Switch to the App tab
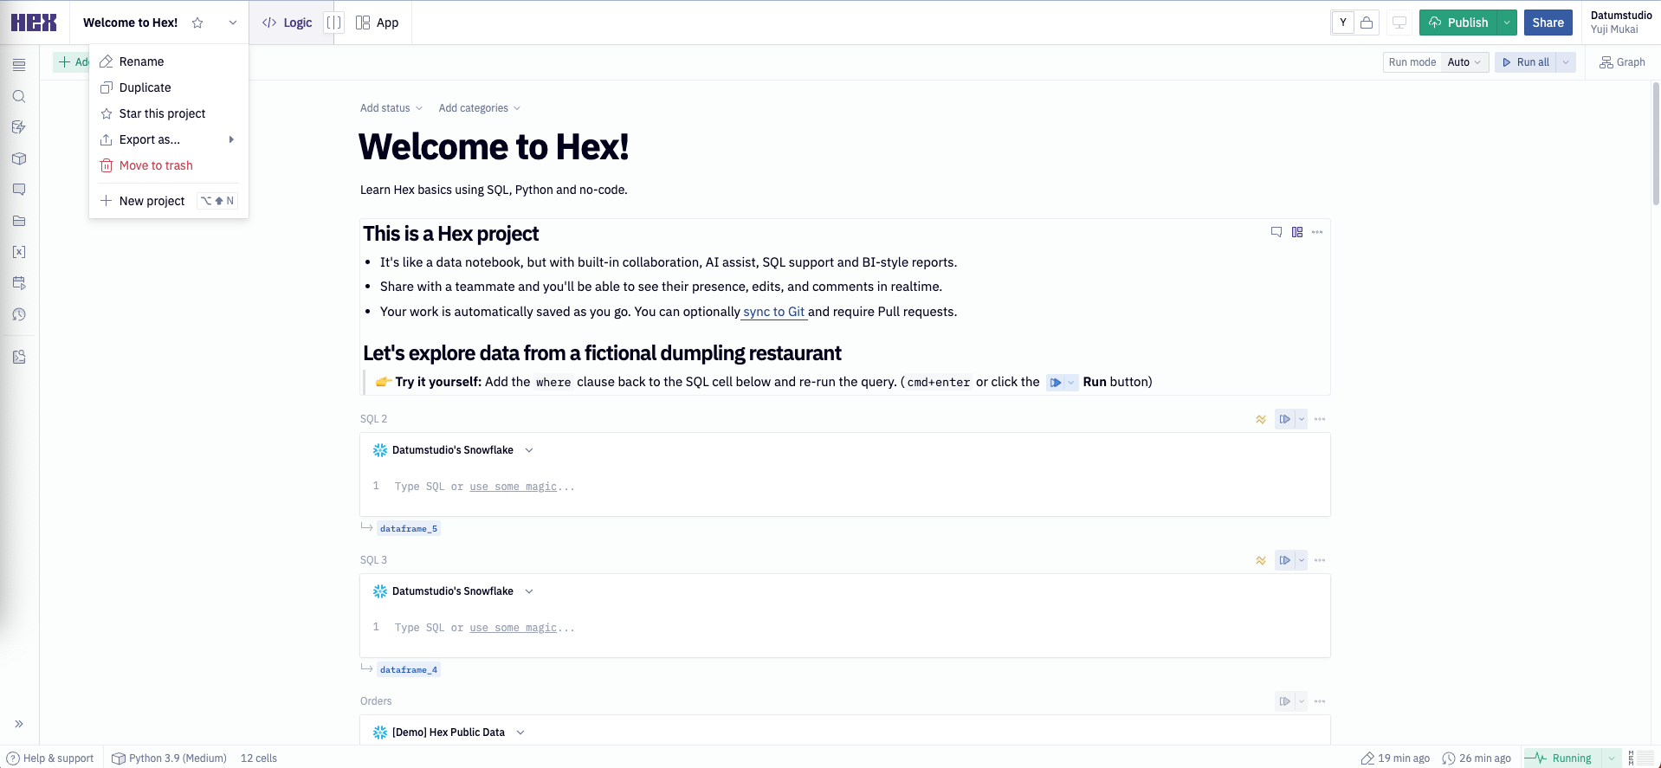Image resolution: width=1661 pixels, height=768 pixels. point(378,23)
